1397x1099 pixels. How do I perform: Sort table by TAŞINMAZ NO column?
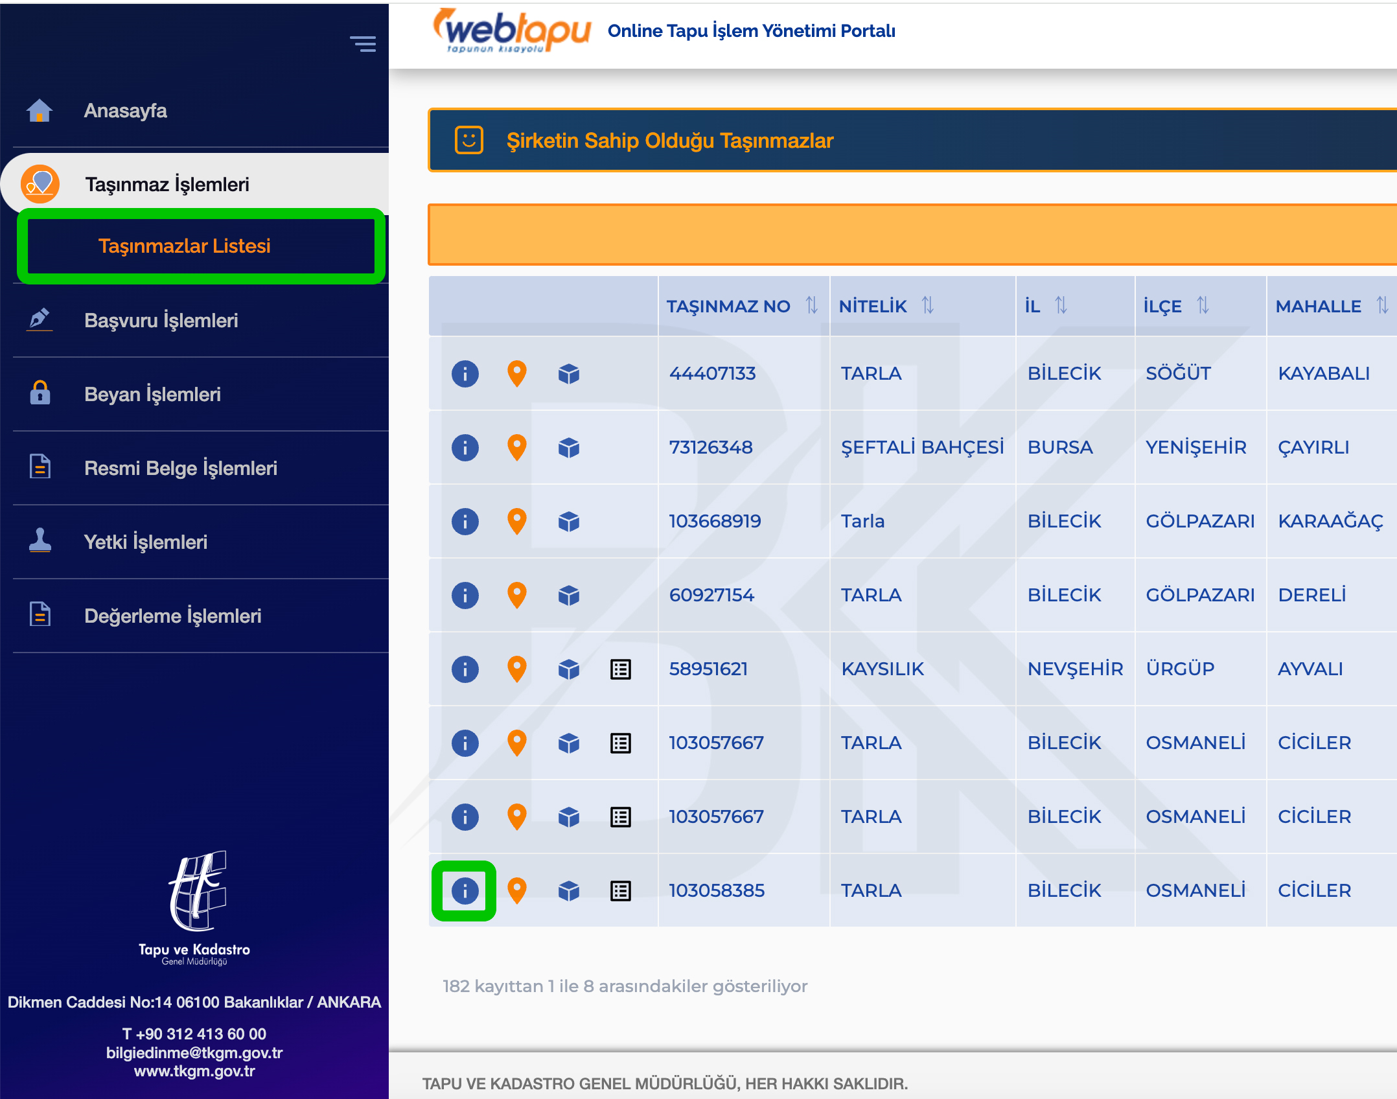pyautogui.click(x=813, y=306)
